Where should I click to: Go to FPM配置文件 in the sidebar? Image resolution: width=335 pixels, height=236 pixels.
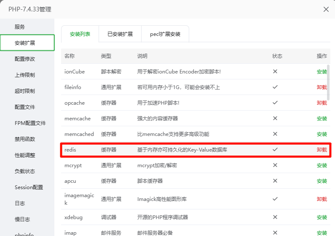(30, 123)
